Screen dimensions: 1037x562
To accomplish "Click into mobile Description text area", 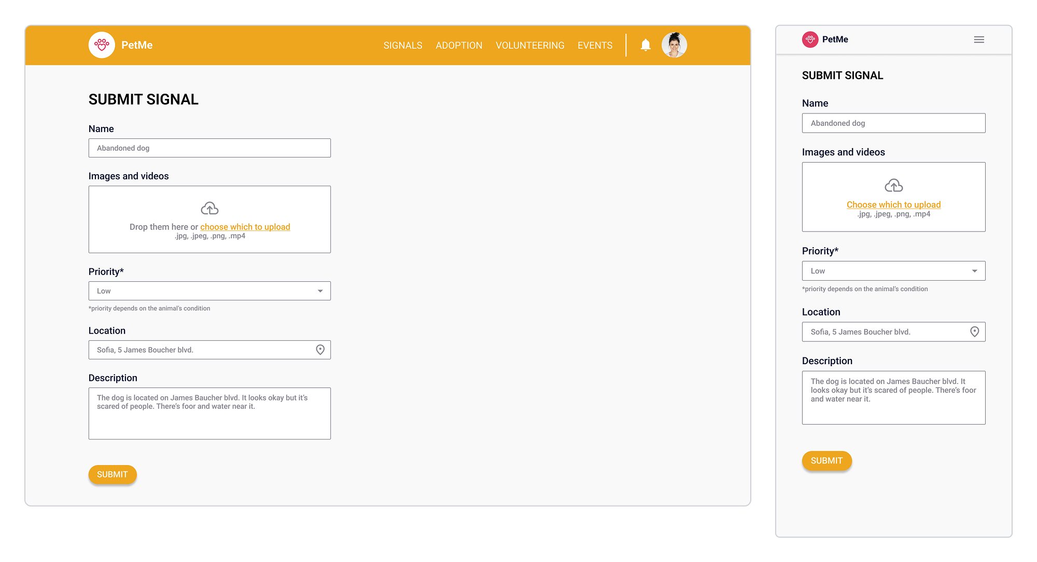I will coord(893,398).
